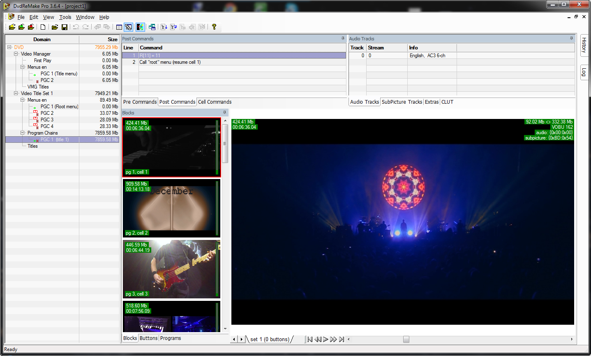The width and height of the screenshot is (591, 356).
Task: Click the floppy disk save icon
Action: pos(65,27)
